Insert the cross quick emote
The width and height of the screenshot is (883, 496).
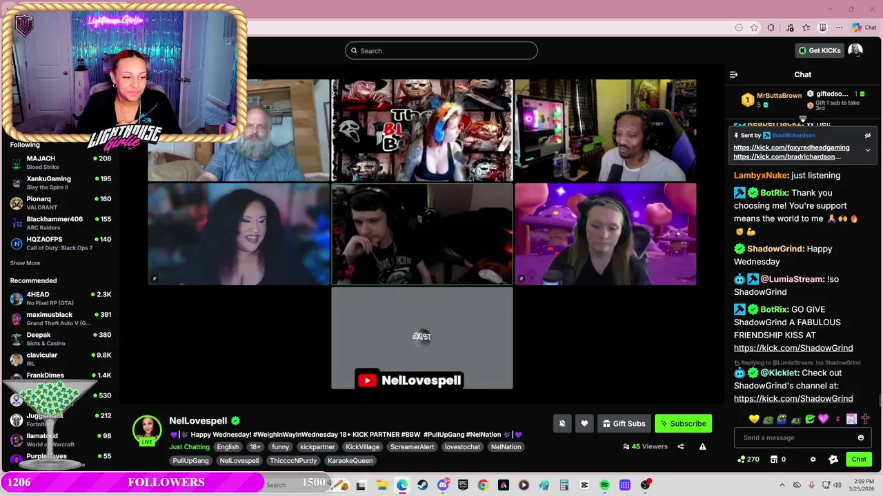tap(865, 419)
